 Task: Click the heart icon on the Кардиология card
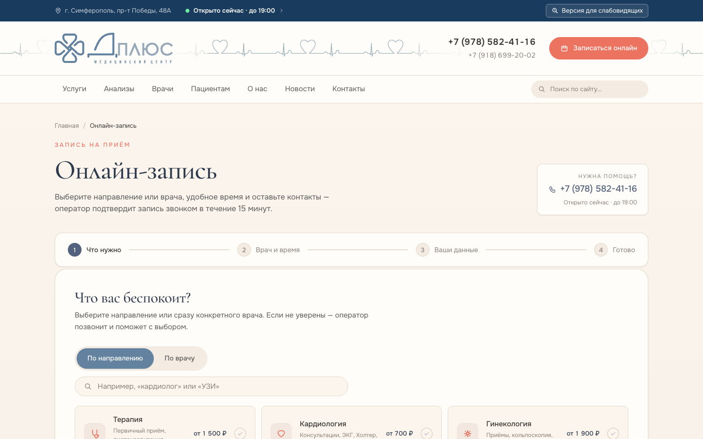281,433
